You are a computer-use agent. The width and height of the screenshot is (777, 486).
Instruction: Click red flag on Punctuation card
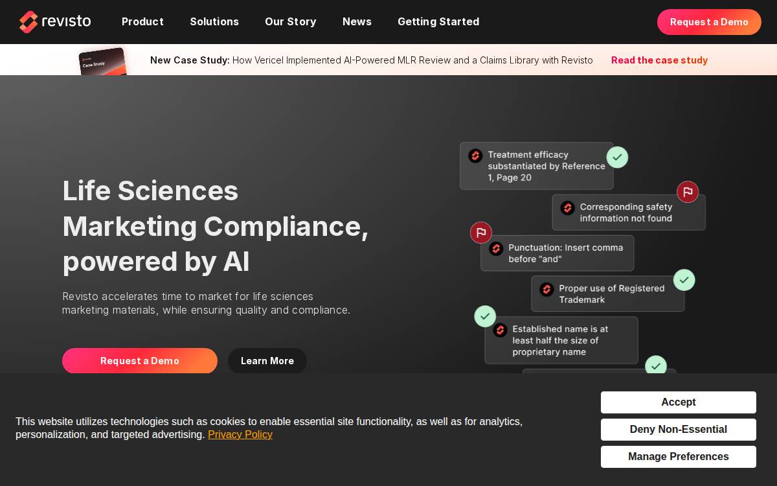(x=481, y=233)
